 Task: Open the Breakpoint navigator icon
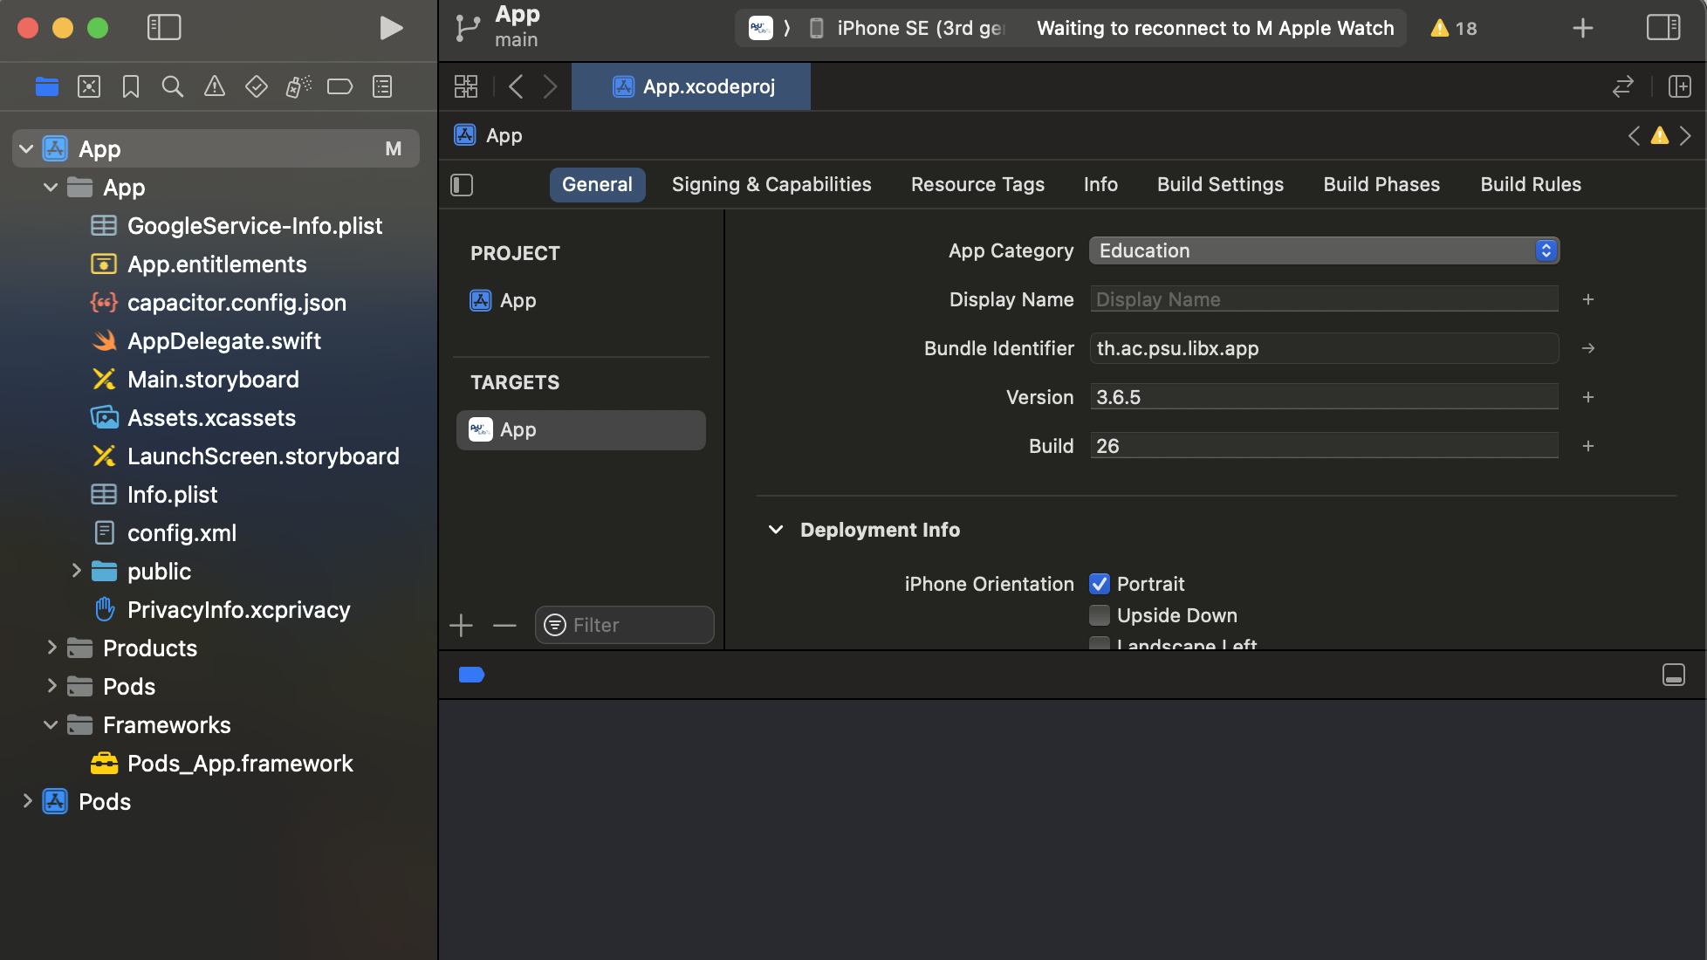pyautogui.click(x=339, y=86)
